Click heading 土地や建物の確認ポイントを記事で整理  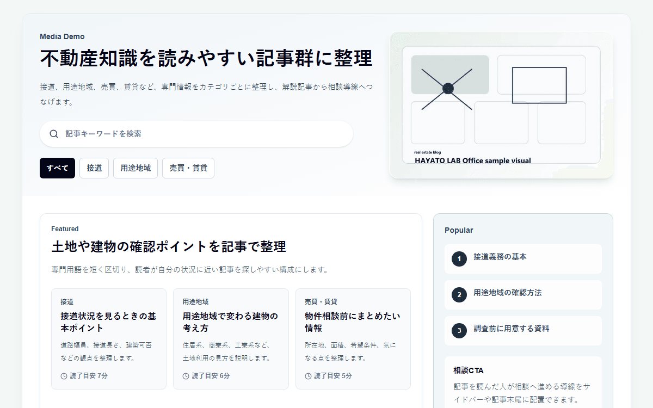(x=169, y=246)
